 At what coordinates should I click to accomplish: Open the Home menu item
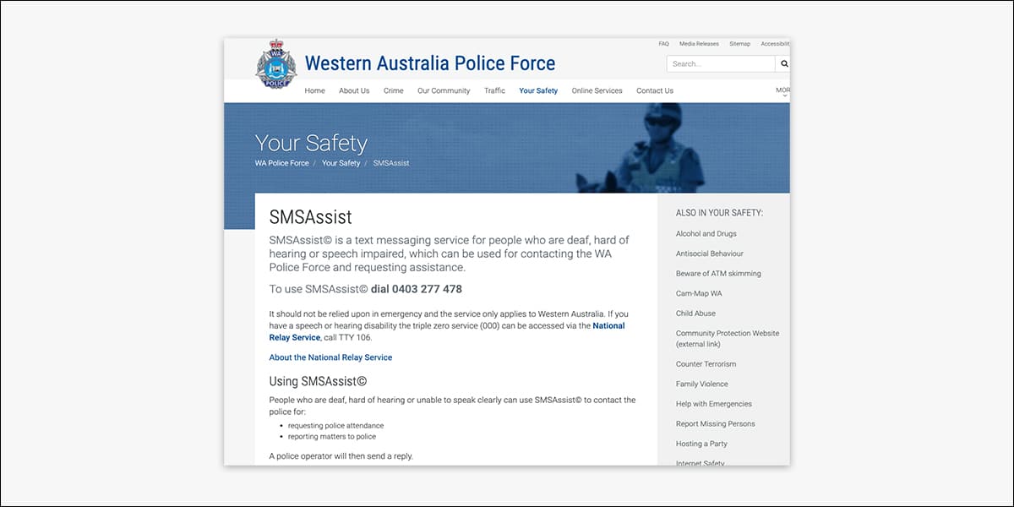pos(314,90)
